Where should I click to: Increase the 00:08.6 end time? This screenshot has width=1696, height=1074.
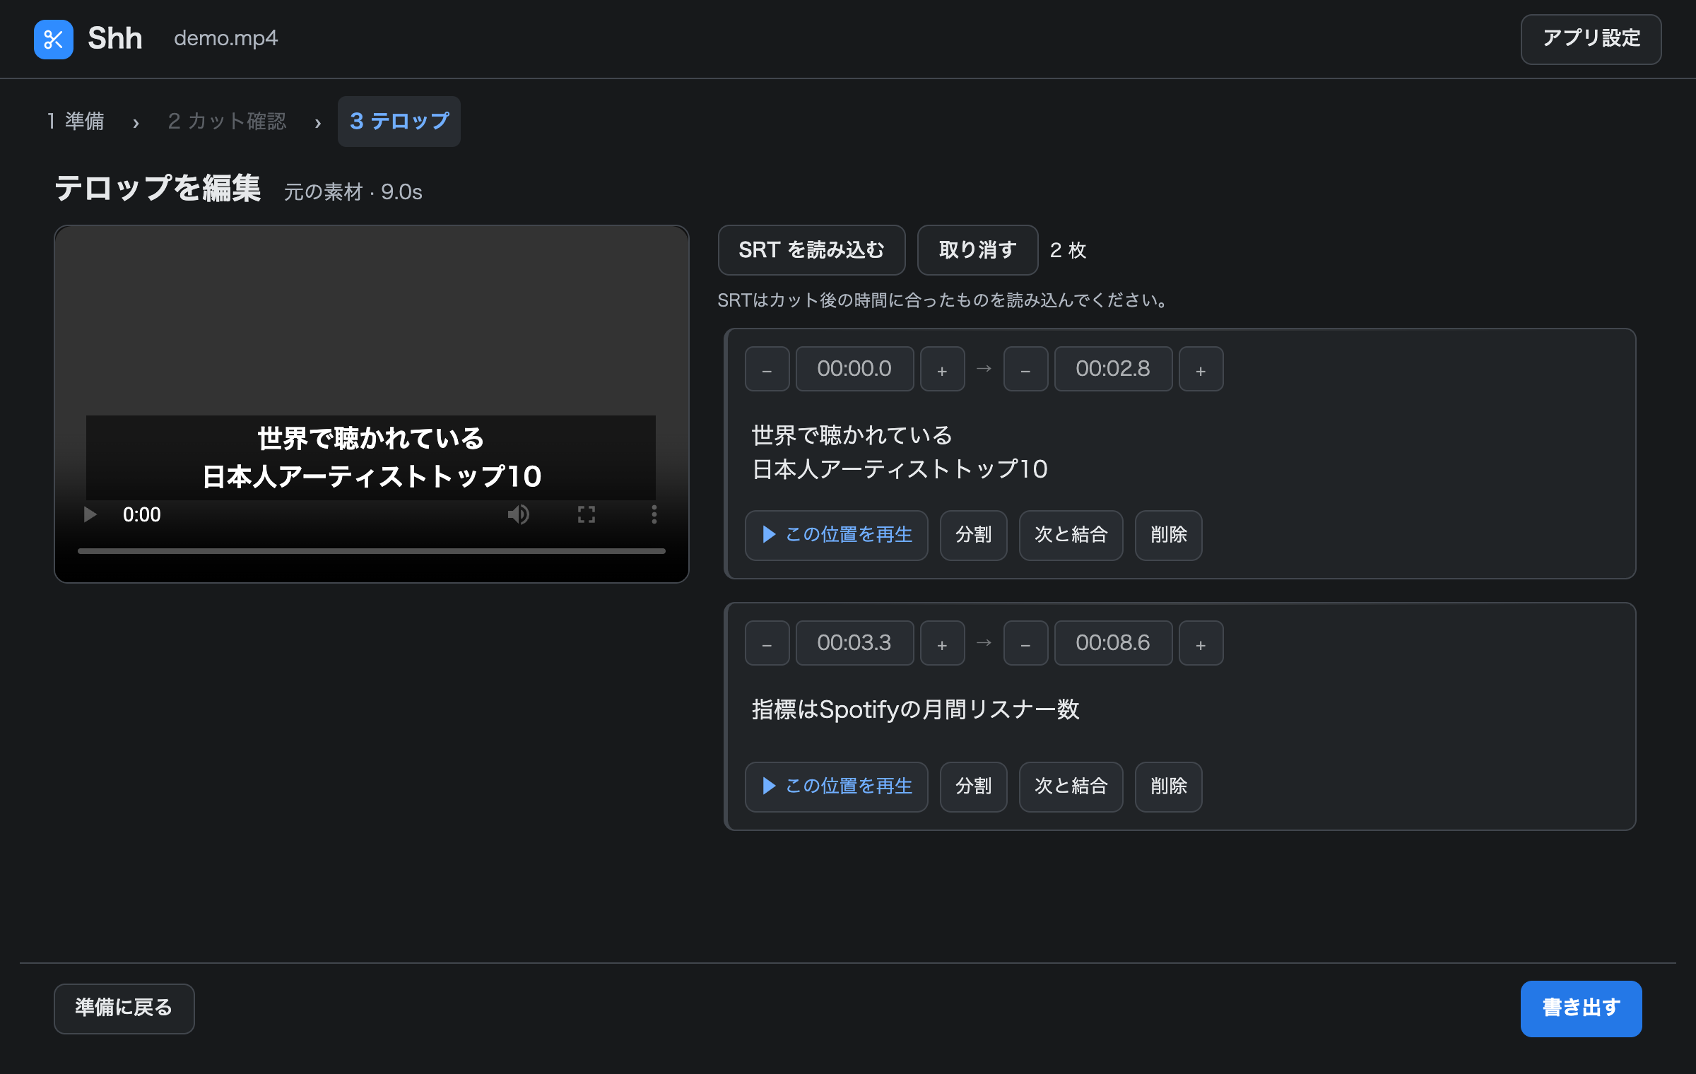[x=1201, y=643]
